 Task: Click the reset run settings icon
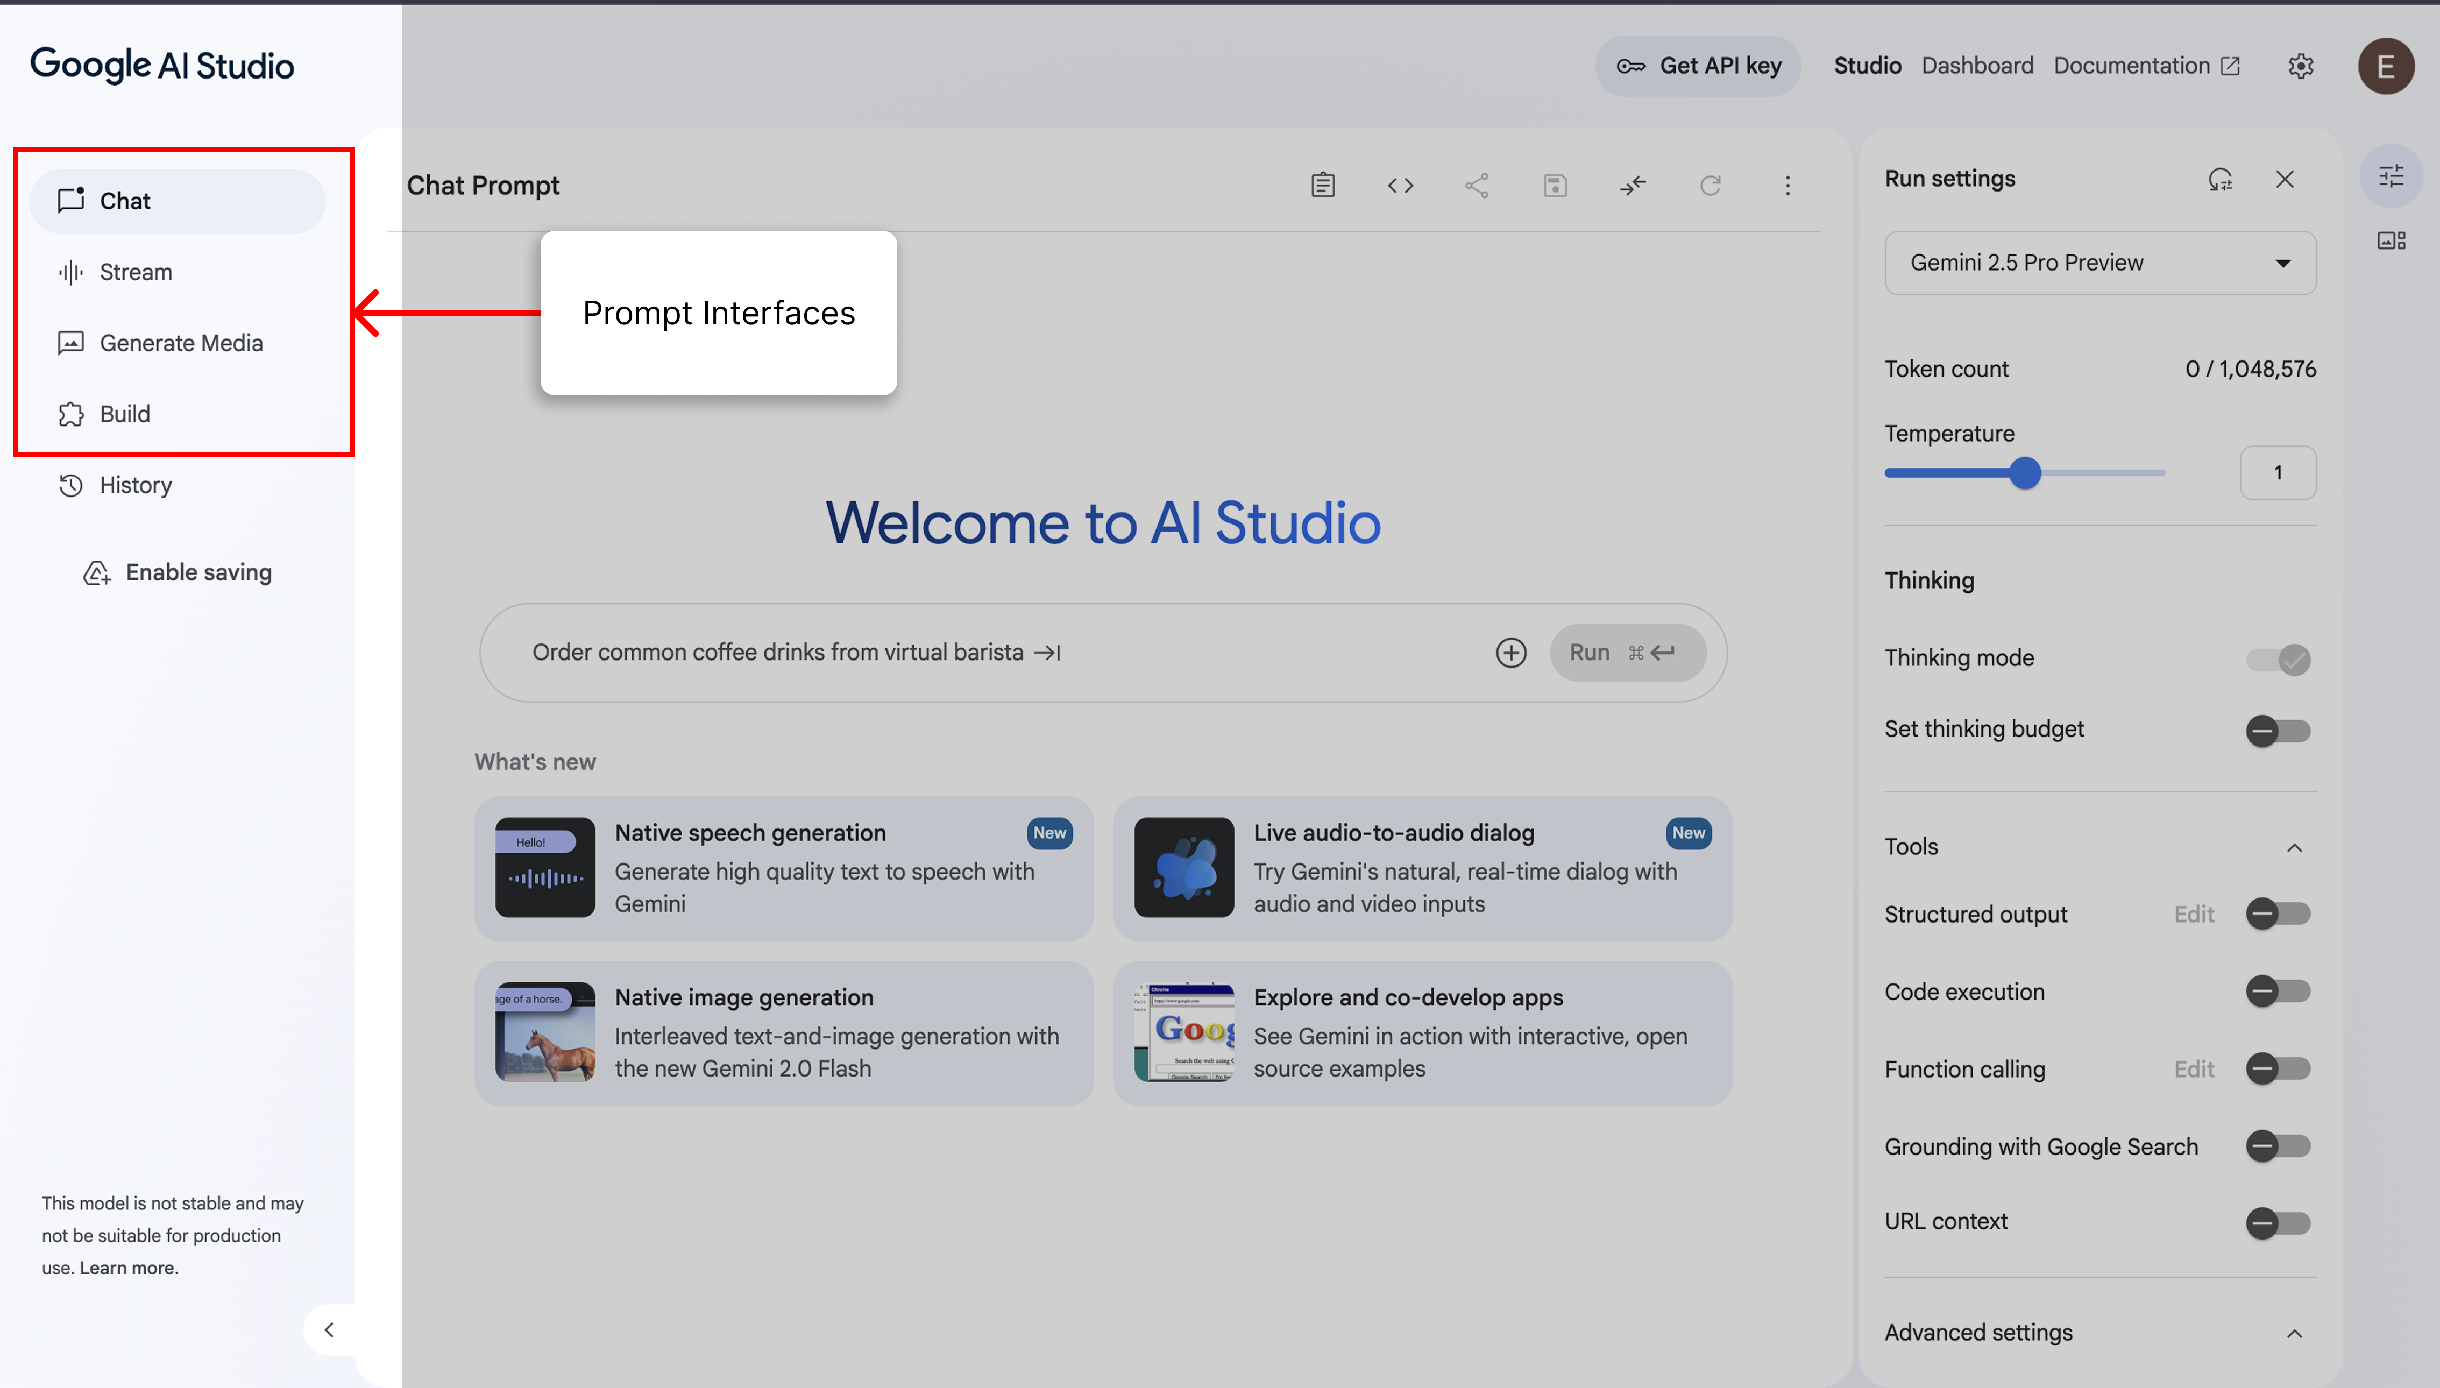(2220, 179)
